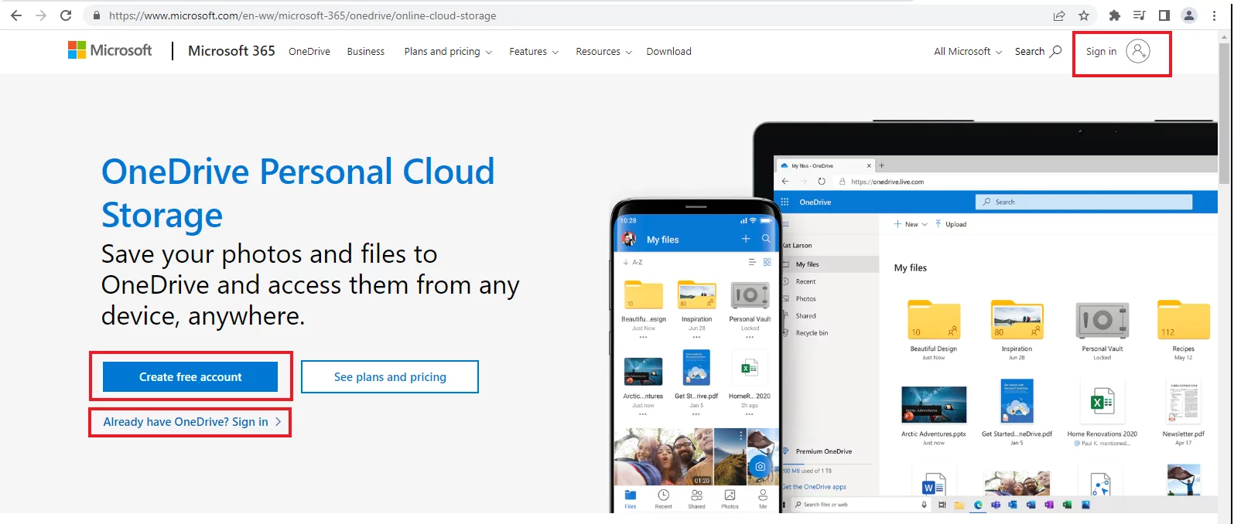Click the Search box in laptop OneDrive mockup
Image resolution: width=1234 pixels, height=524 pixels.
(1084, 202)
